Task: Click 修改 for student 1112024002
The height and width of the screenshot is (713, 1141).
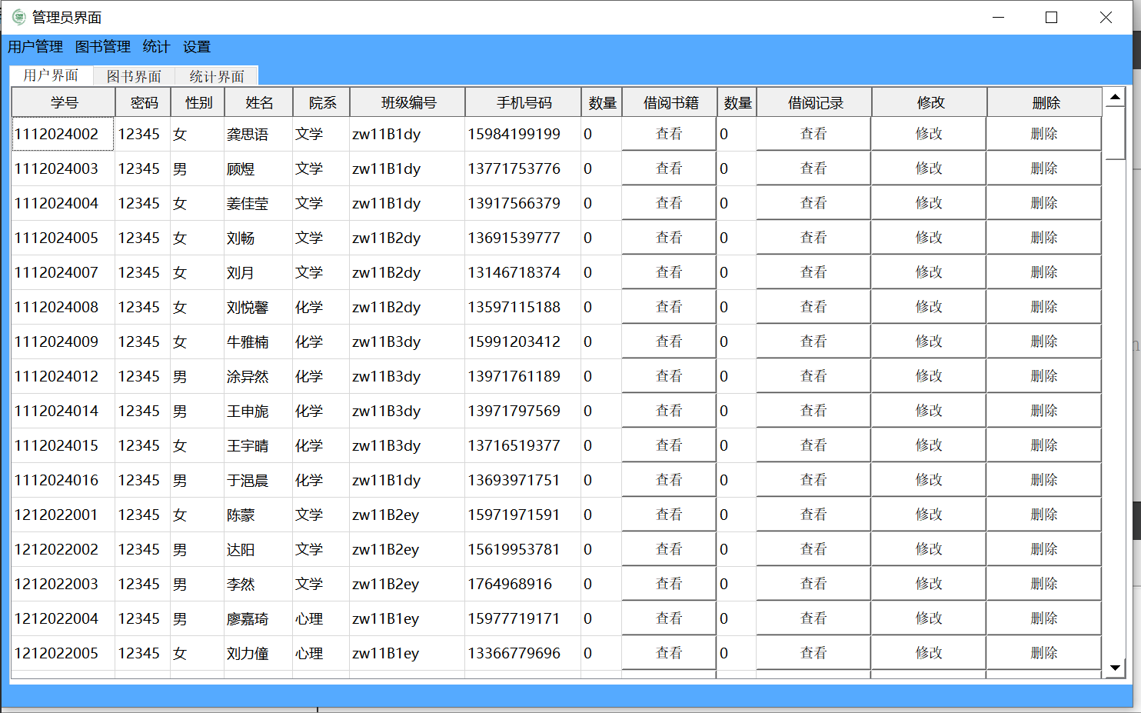Action: click(929, 134)
